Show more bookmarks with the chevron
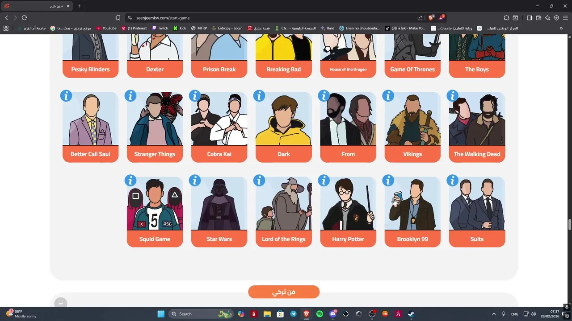 (x=561, y=28)
